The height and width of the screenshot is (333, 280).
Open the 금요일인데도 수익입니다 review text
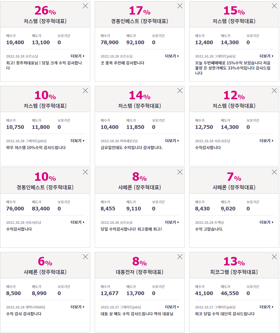pos(132,148)
